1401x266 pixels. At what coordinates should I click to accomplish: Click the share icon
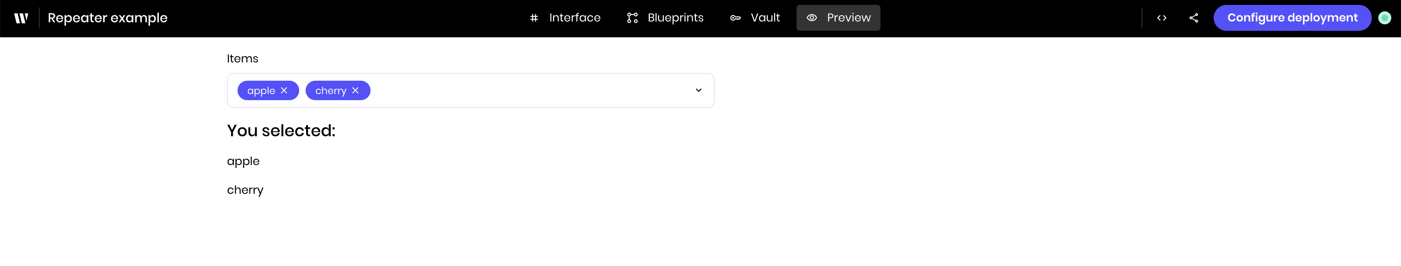pos(1194,18)
